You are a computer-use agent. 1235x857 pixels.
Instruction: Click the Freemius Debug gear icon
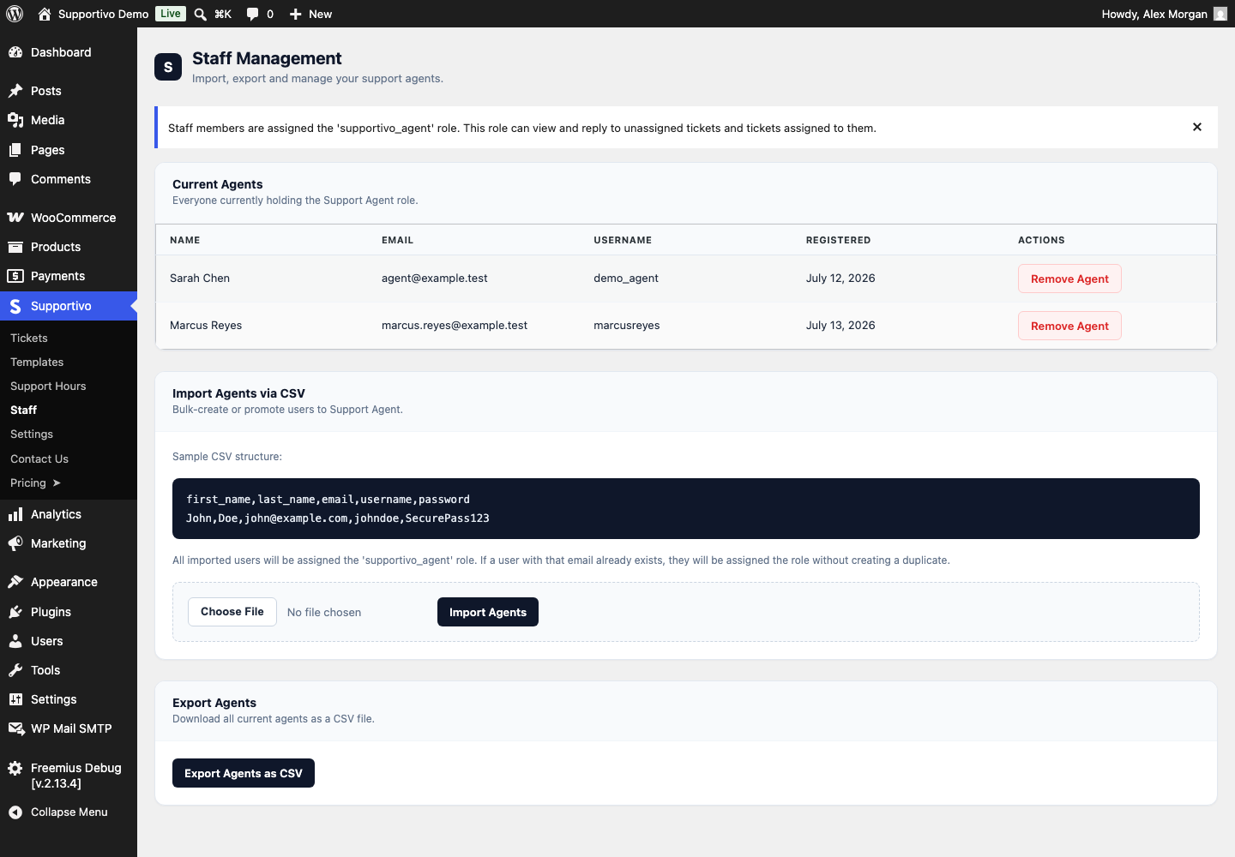click(15, 768)
